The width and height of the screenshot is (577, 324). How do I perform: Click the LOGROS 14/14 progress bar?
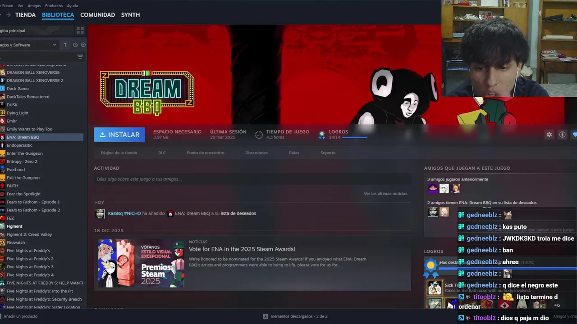click(354, 137)
